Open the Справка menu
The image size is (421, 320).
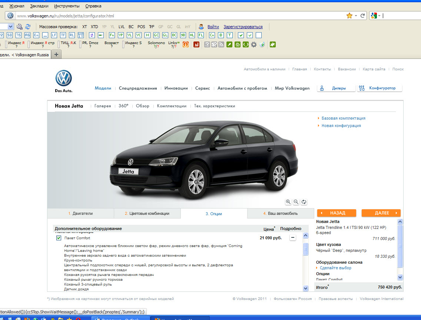[93, 6]
